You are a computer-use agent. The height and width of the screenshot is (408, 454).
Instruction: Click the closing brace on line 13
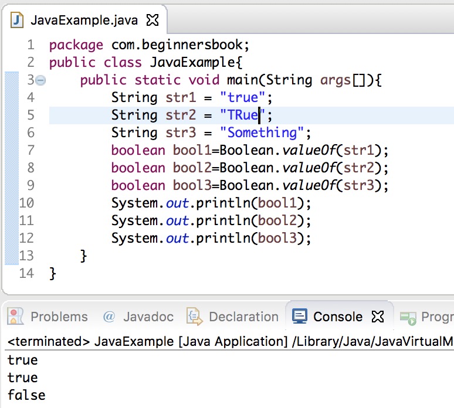coord(83,256)
